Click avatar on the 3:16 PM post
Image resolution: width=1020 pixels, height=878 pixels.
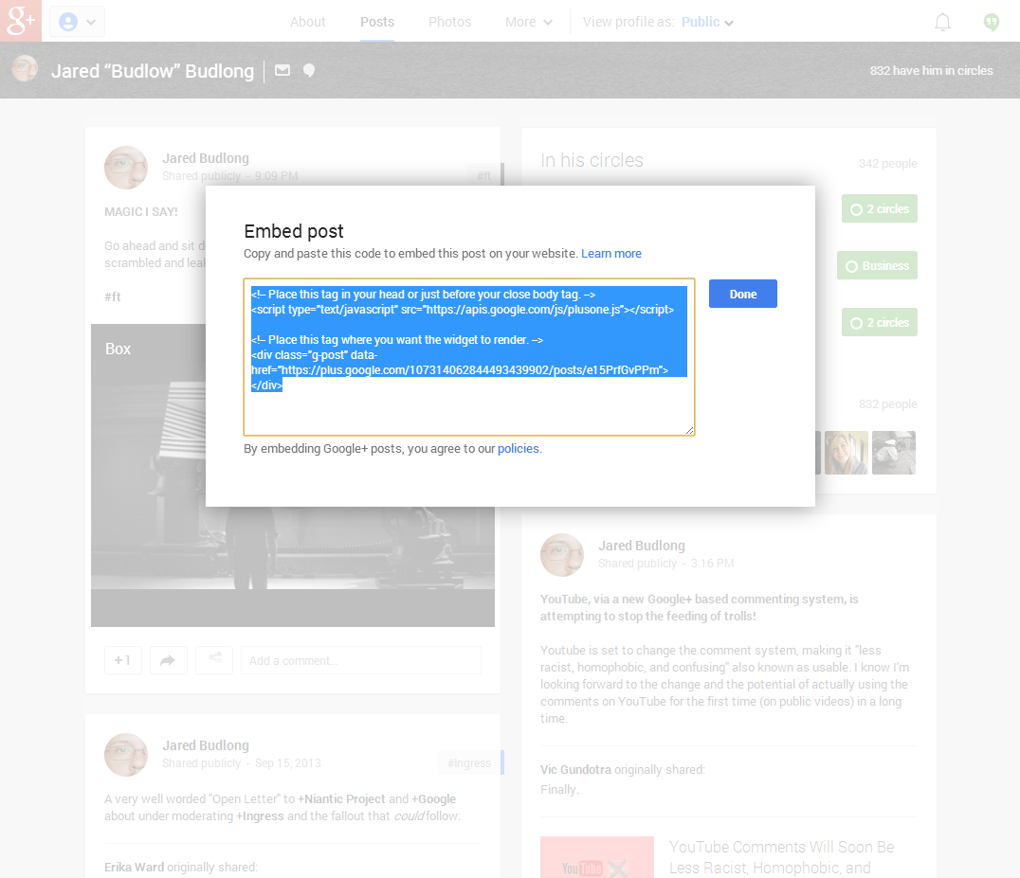(562, 555)
